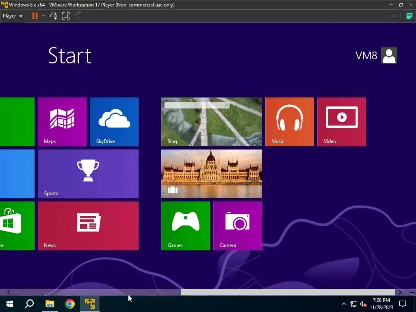Viewport: 416px width, 312px height.
Task: Launch the Video tile
Action: pos(341,122)
